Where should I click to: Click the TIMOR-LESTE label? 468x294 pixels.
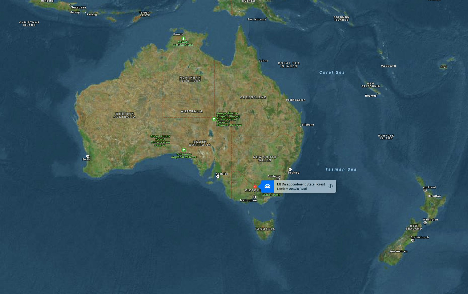pos(145,14)
